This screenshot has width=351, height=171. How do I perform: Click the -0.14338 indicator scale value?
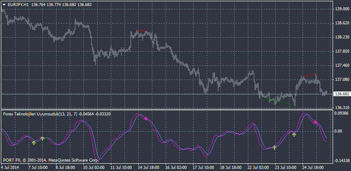342,160
